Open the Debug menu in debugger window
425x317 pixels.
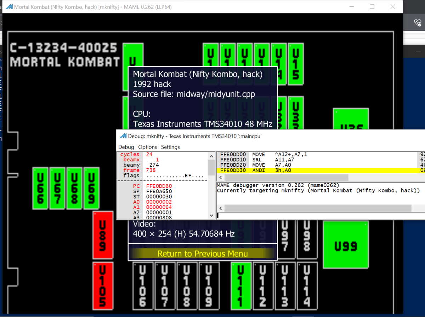tap(126, 147)
